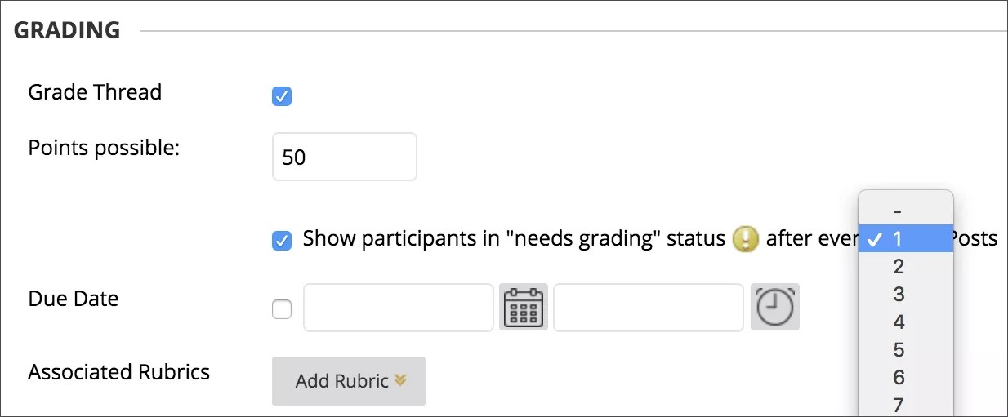
Task: Click the Points possible input field
Action: click(x=344, y=157)
